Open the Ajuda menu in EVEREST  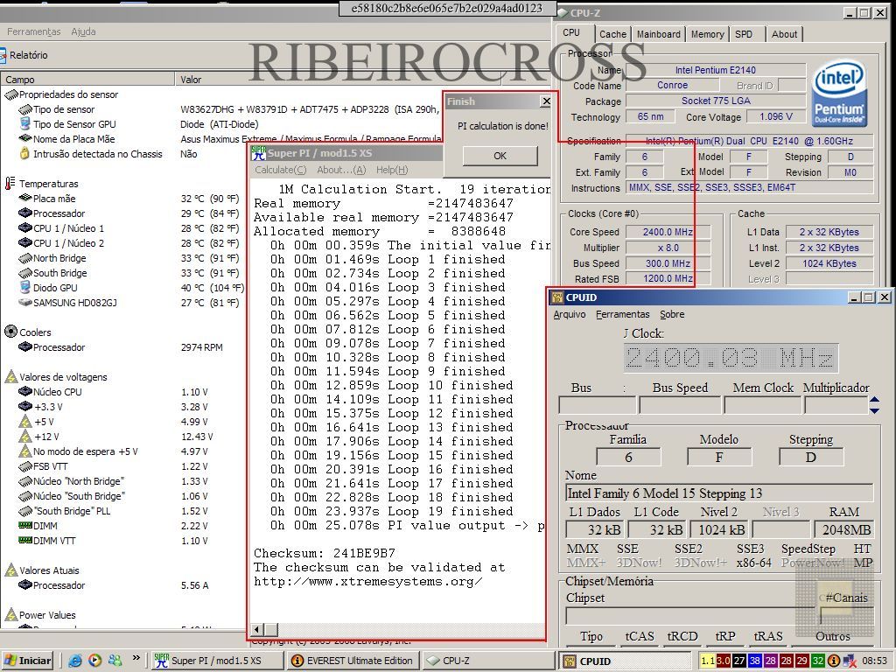click(x=83, y=31)
